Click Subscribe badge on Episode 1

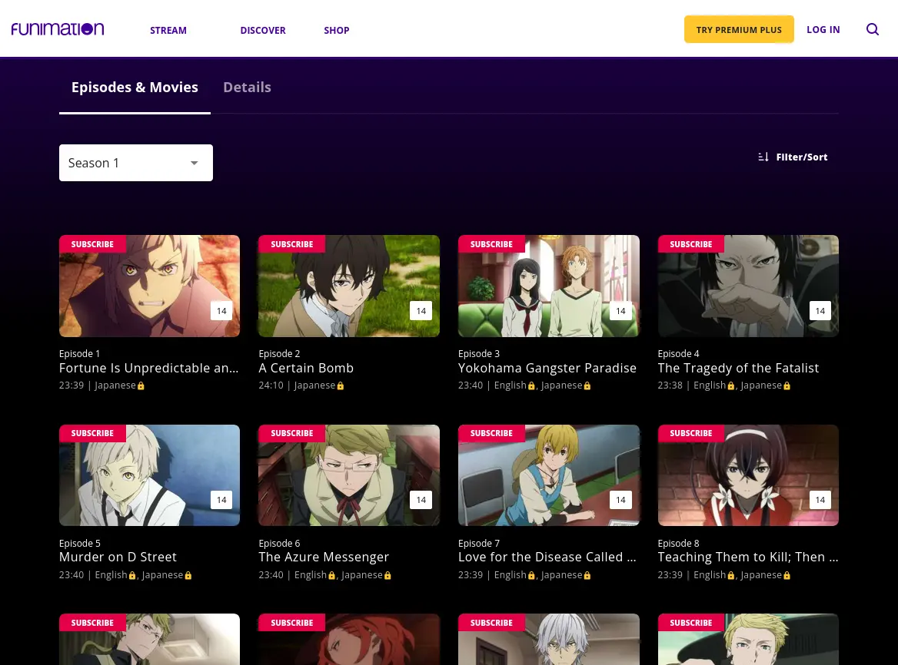coord(92,244)
